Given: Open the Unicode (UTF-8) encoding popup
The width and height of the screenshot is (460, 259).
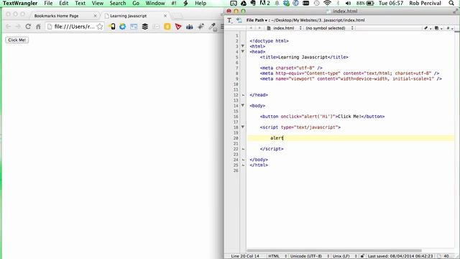Looking at the screenshot, I should tap(310, 256).
